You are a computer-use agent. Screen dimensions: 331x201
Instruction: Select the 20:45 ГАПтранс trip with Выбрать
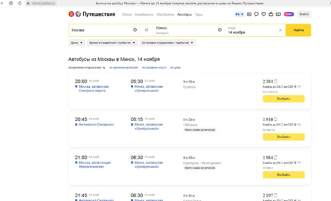pyautogui.click(x=283, y=137)
